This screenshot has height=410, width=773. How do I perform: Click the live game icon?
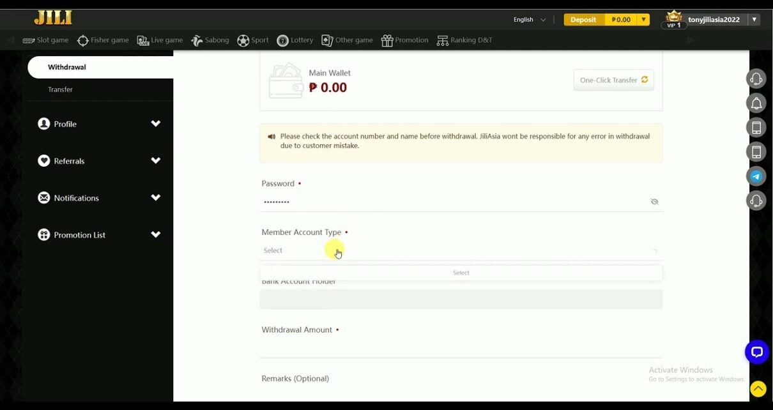tap(142, 40)
